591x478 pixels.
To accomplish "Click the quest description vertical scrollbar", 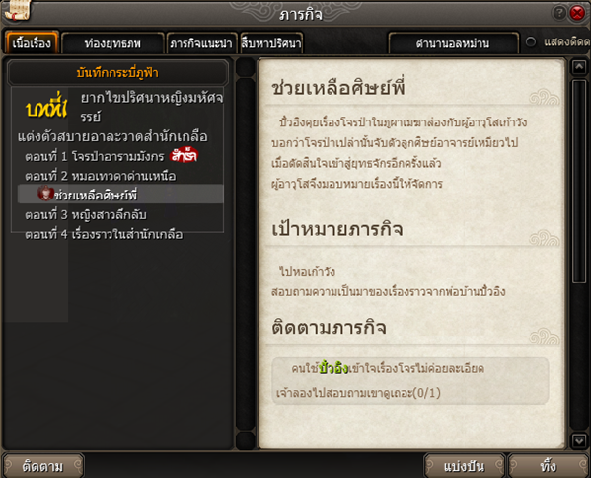I will tap(579, 181).
